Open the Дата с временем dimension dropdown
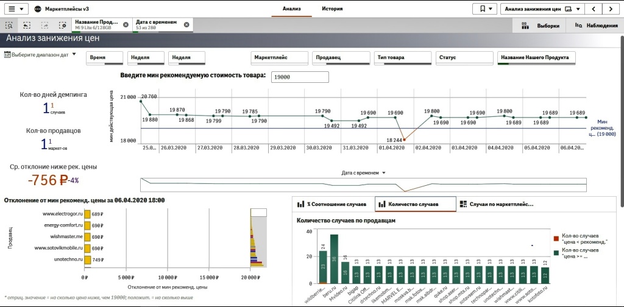This screenshot has width=624, height=307. coord(364,173)
